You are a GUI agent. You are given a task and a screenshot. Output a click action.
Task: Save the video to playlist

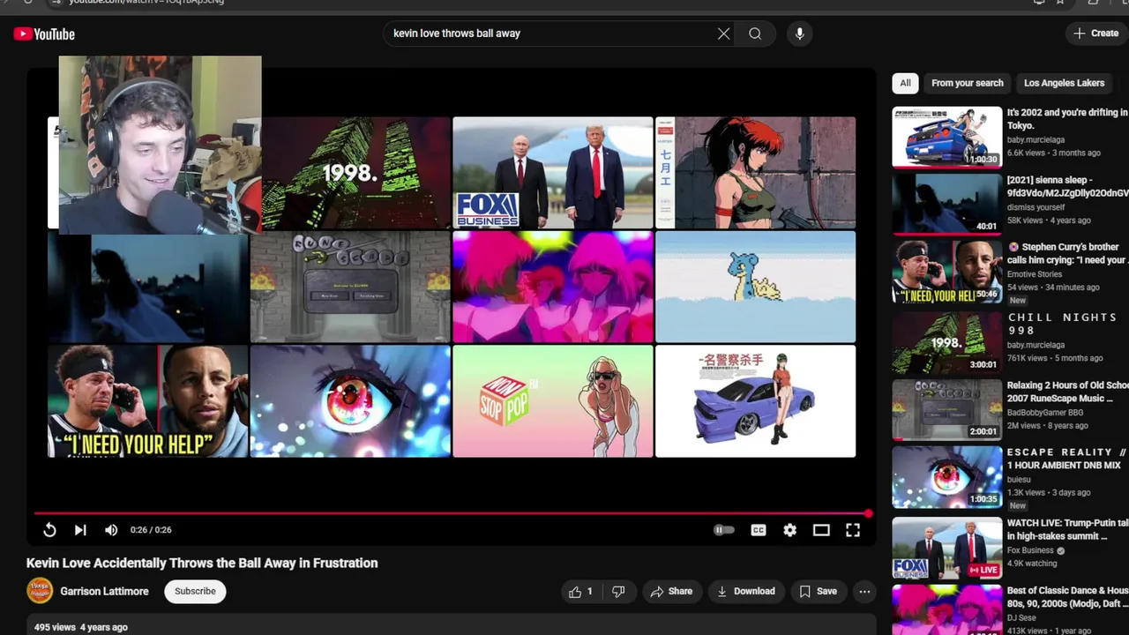tap(818, 592)
